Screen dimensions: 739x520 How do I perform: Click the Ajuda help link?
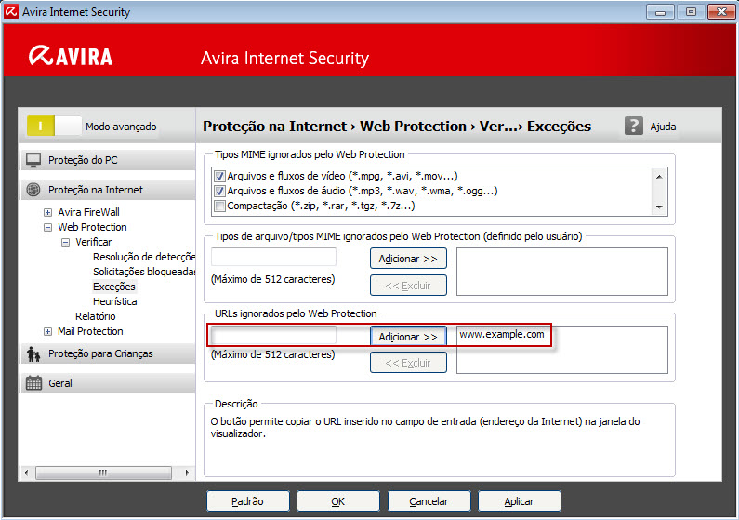click(663, 127)
